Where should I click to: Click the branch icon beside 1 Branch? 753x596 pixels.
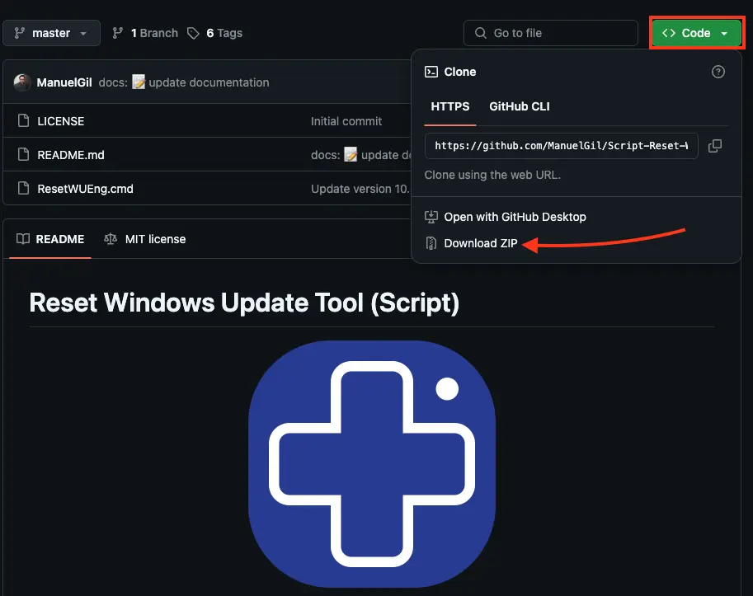118,33
